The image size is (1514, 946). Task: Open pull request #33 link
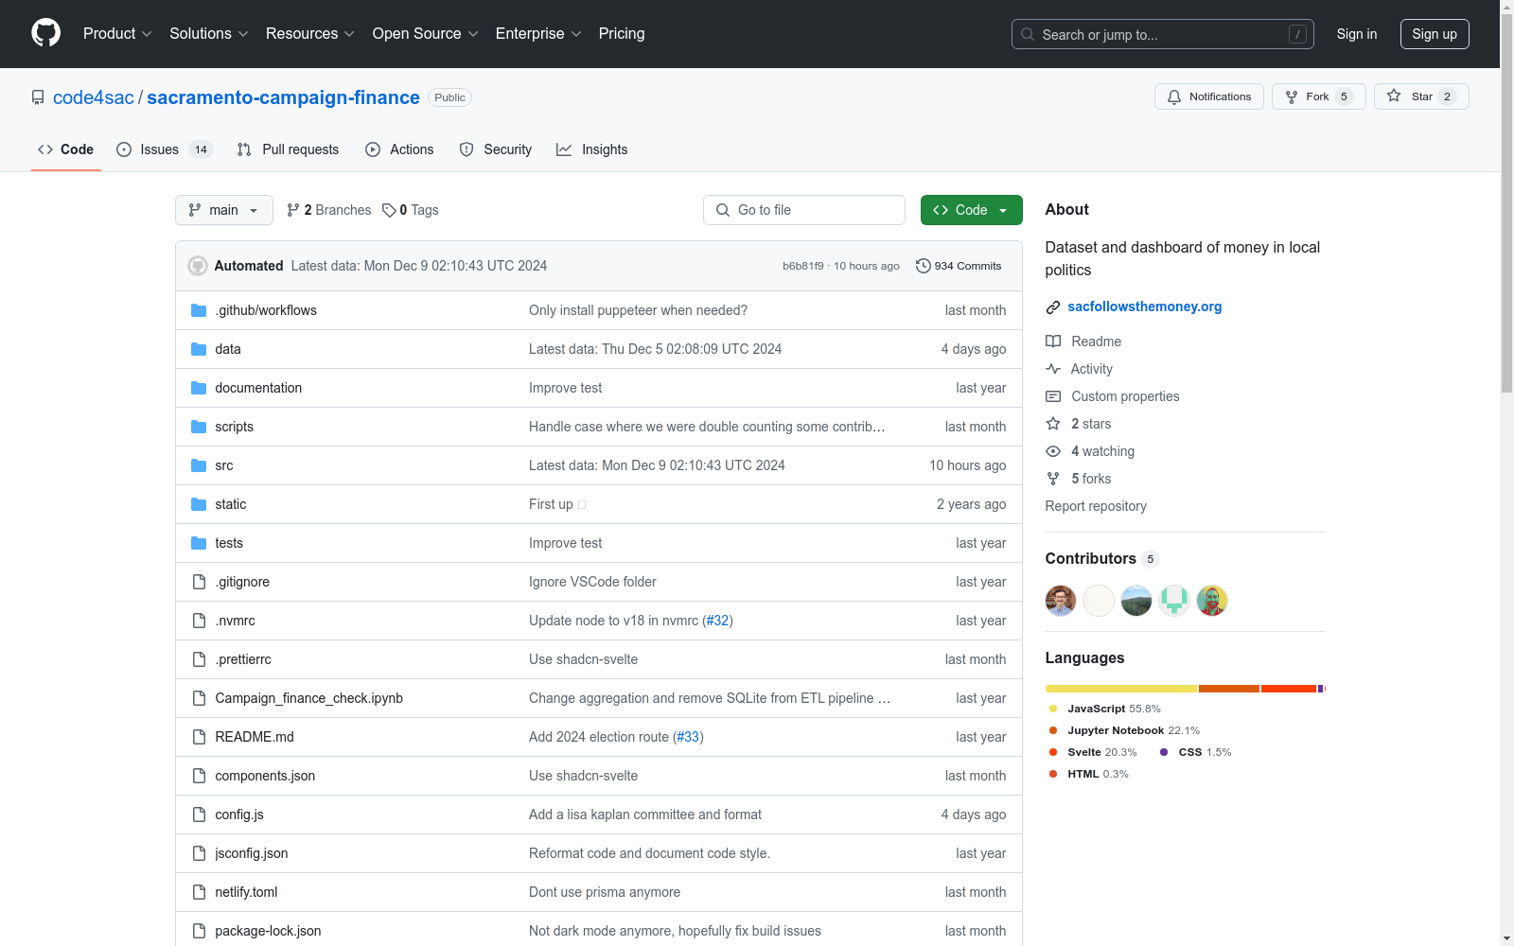pos(688,737)
